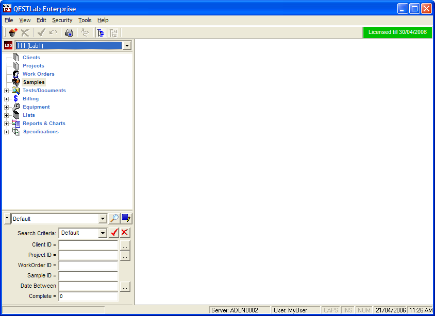Viewport: 435px width, 316px height.
Task: Click browse button next to Client ID
Action: coord(125,245)
